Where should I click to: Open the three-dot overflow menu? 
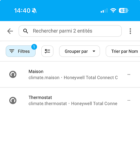pyautogui.click(x=130, y=31)
